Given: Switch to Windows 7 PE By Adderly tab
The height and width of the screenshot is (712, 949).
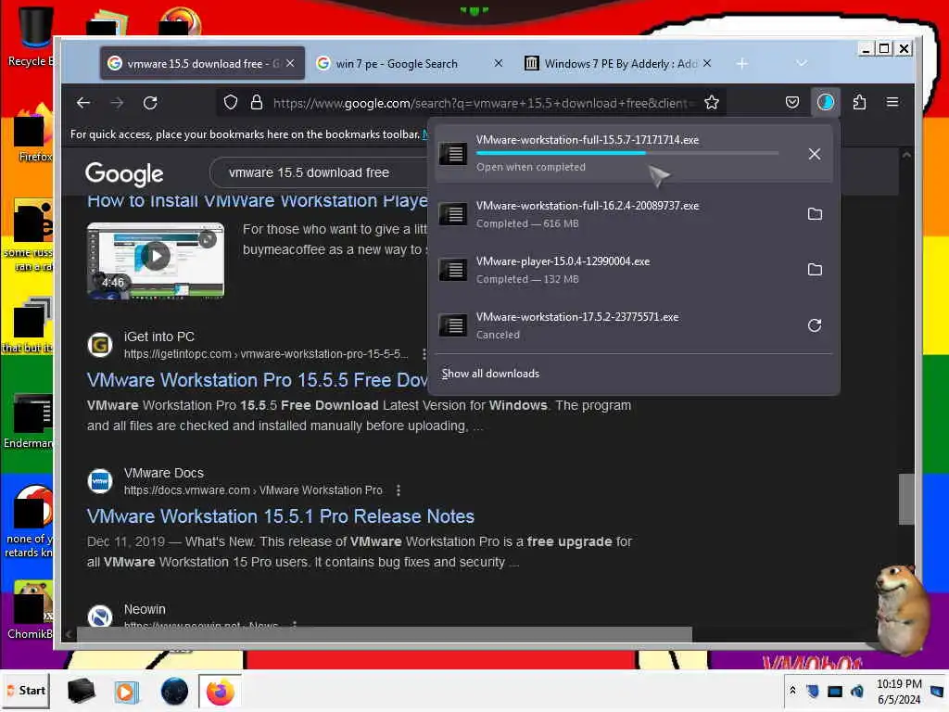Looking at the screenshot, I should coord(618,64).
